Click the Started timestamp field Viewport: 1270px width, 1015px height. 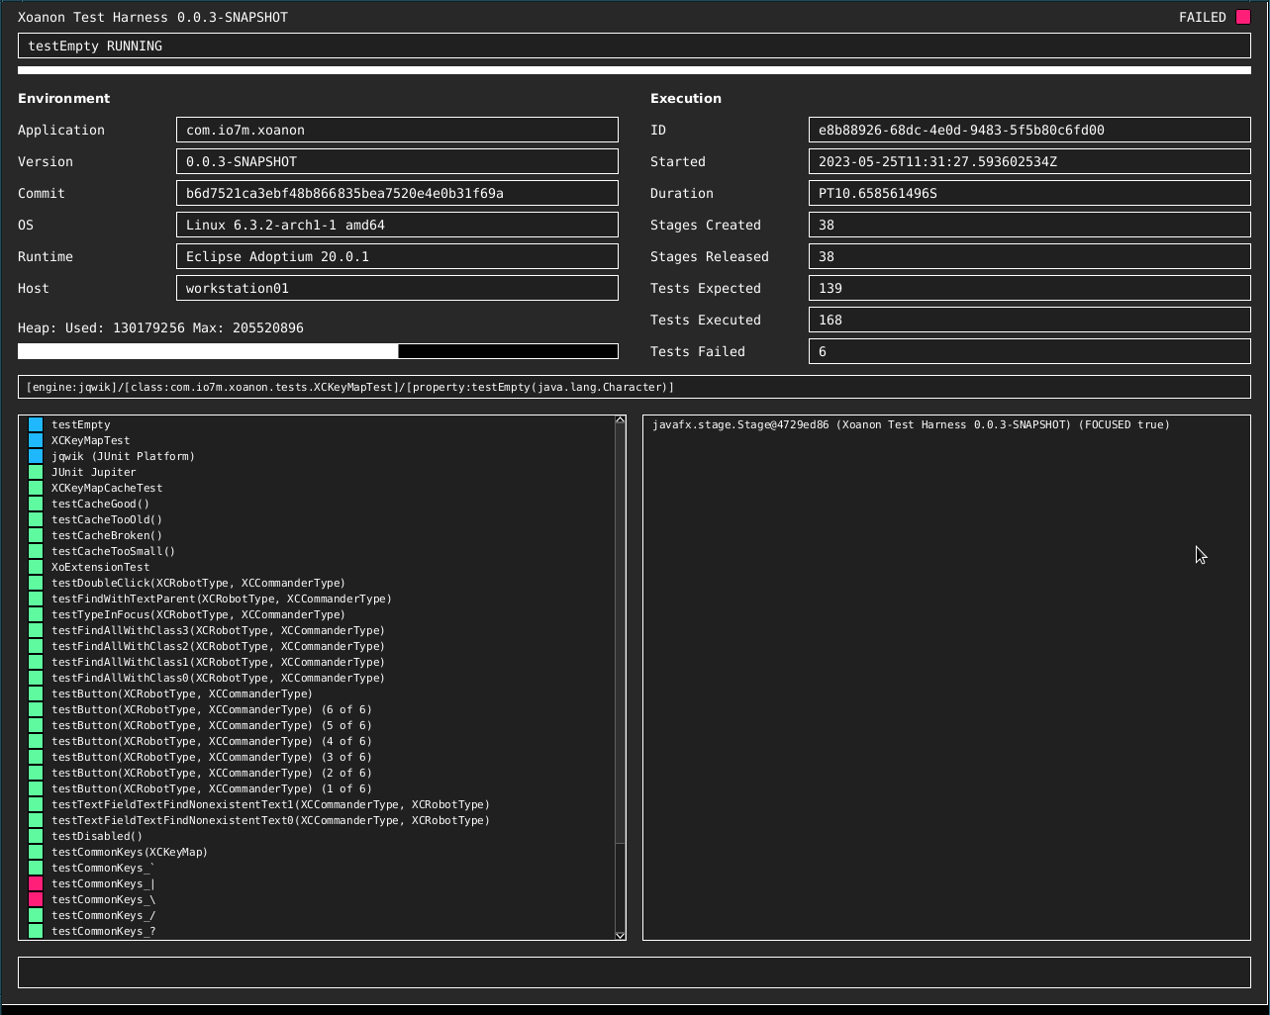point(1029,161)
